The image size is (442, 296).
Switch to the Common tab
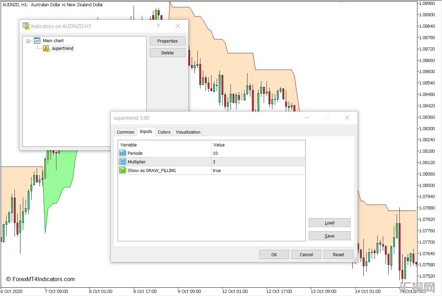[x=125, y=132]
